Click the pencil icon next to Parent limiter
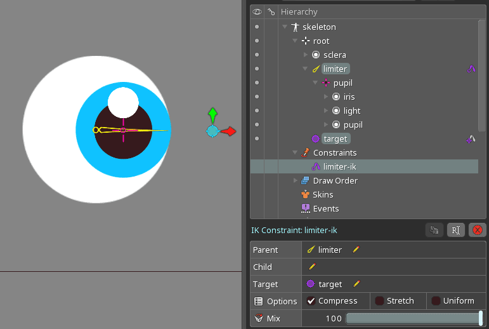 356,250
